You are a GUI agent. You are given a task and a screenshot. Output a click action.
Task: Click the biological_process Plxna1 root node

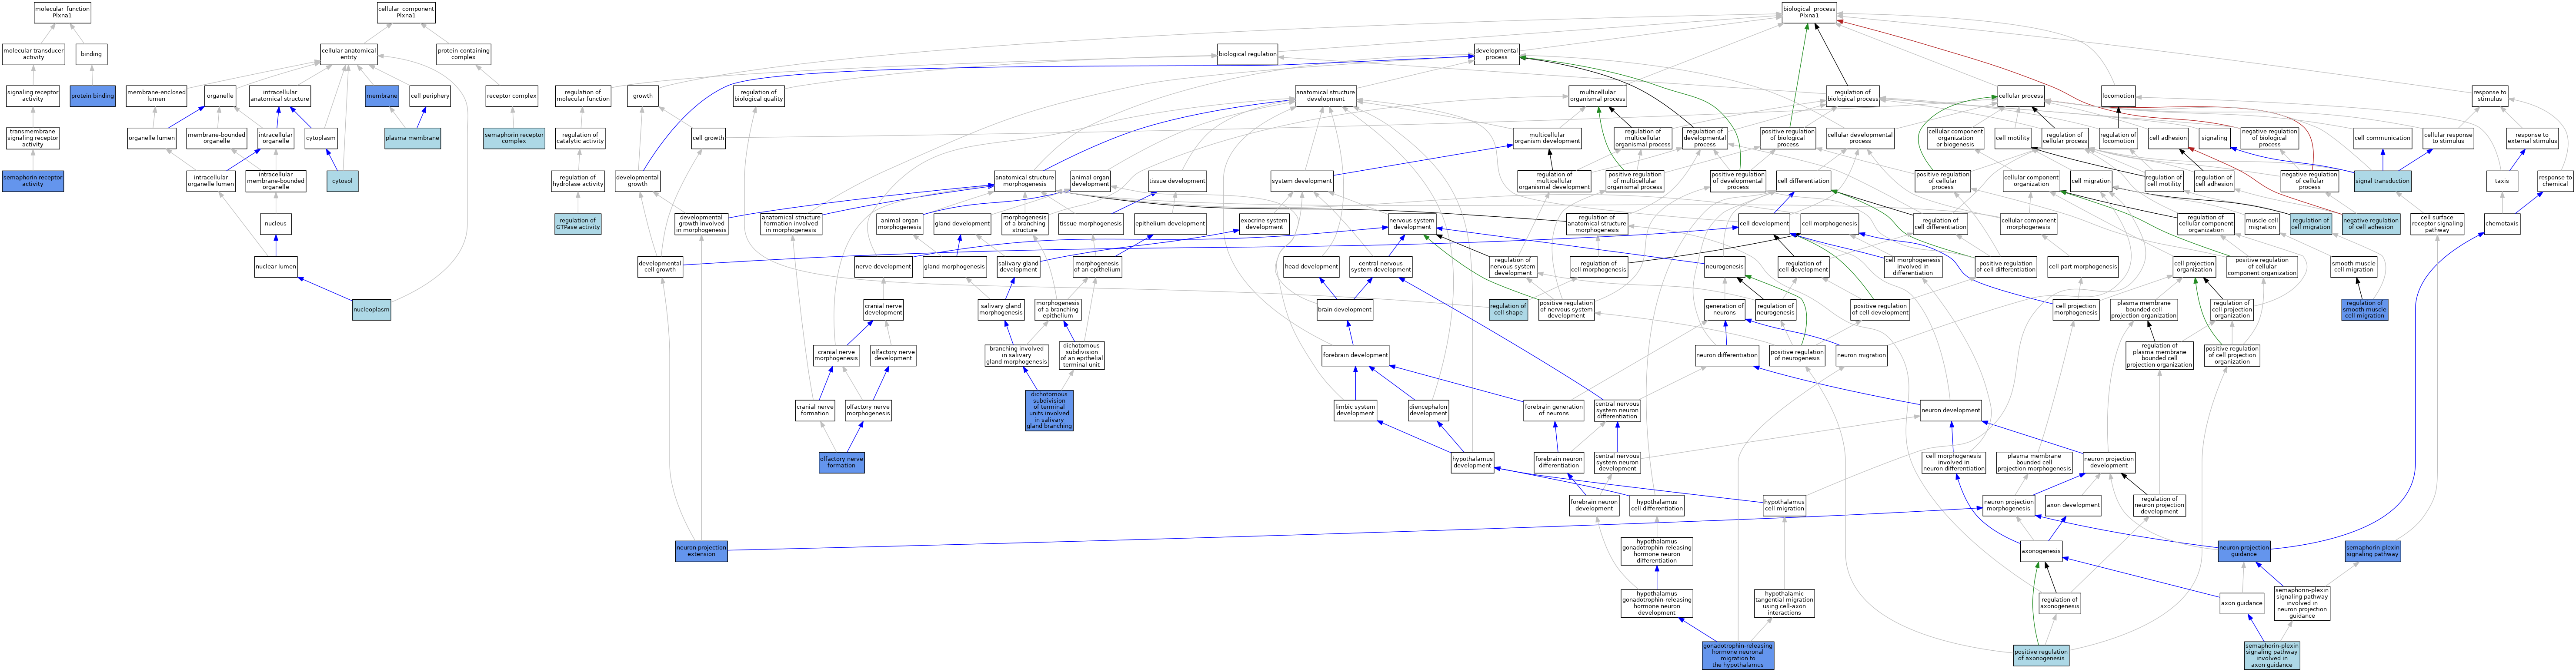click(x=1809, y=12)
